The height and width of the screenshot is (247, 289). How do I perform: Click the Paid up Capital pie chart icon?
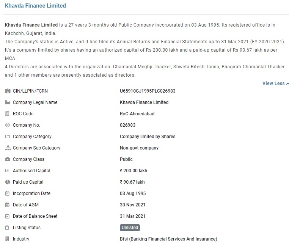click(x=8, y=182)
